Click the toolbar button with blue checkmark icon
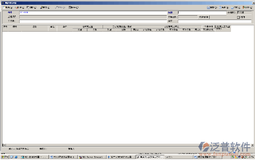Viewport: 255px width, 161px height. [224, 7]
